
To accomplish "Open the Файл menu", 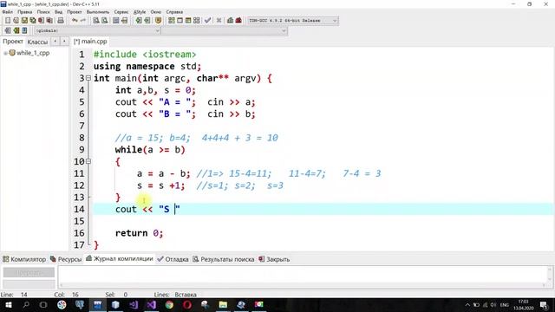I will pos(8,11).
